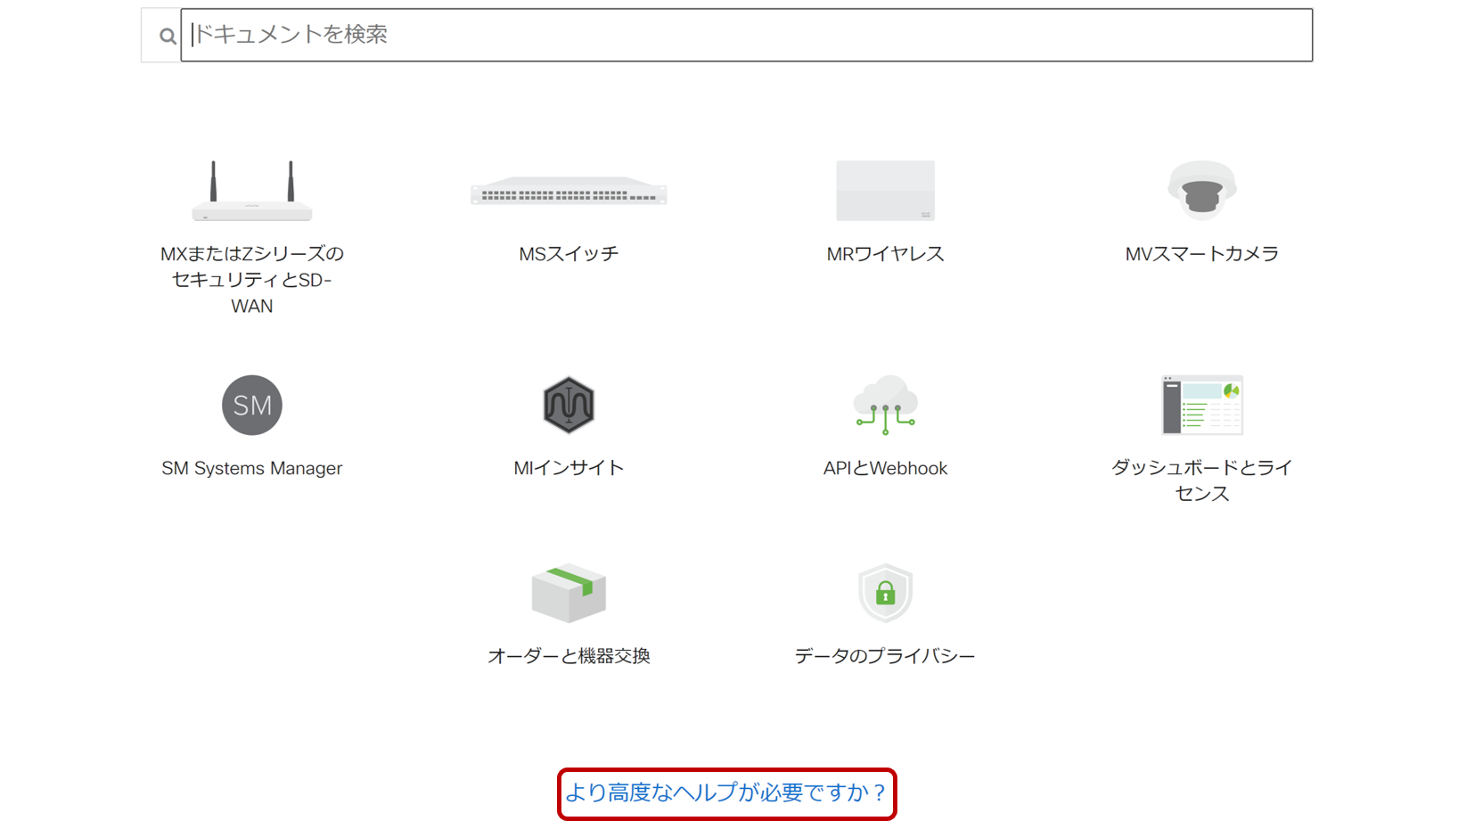1474x821 pixels.
Task: Click the search magnifier icon
Action: coord(168,37)
